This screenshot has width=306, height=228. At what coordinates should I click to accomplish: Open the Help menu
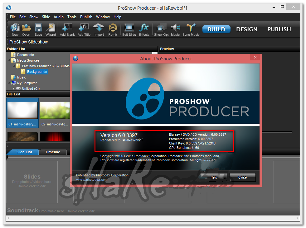coord(117,17)
